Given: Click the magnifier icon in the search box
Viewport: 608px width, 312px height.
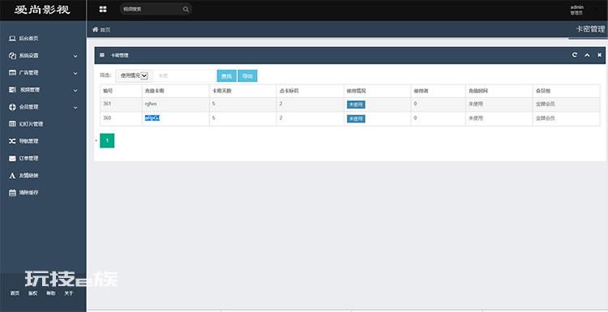Looking at the screenshot, I should (x=186, y=9).
